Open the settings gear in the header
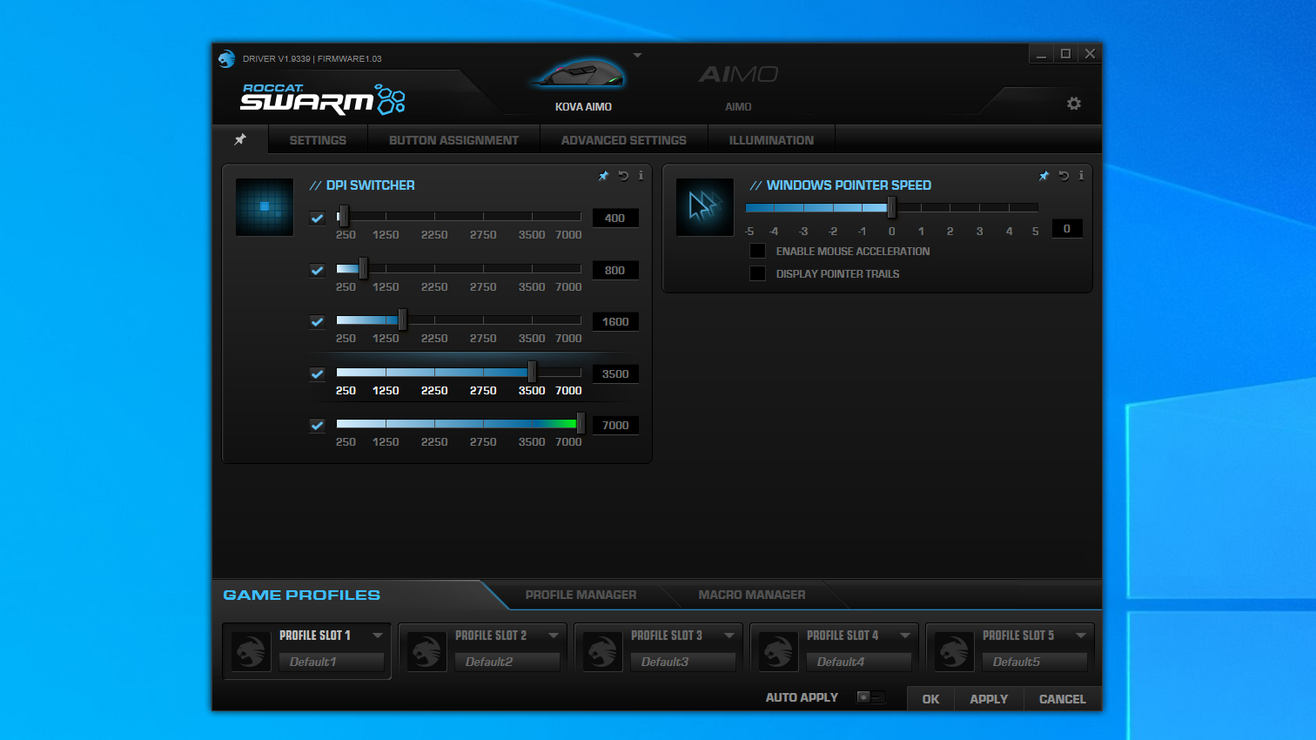The height and width of the screenshot is (740, 1316). (x=1074, y=104)
